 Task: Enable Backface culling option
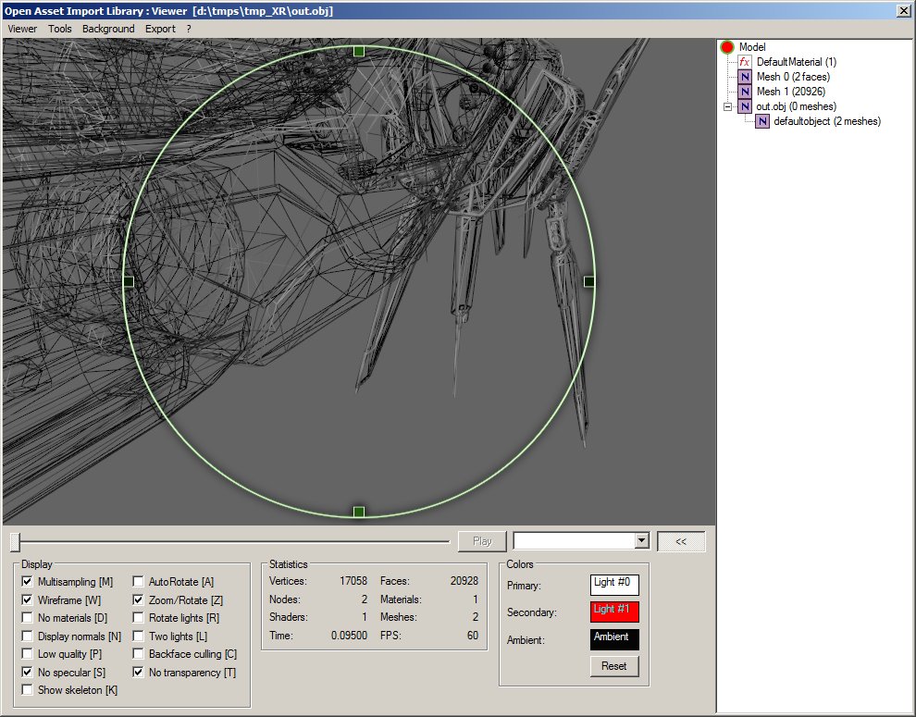click(138, 654)
